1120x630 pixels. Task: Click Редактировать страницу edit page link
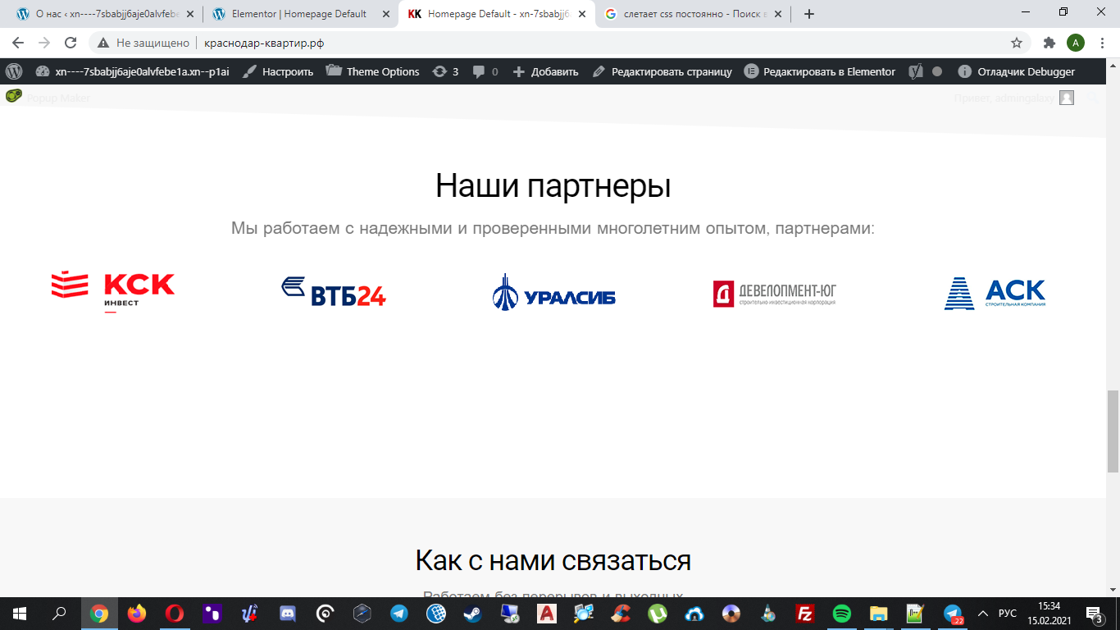coord(662,71)
